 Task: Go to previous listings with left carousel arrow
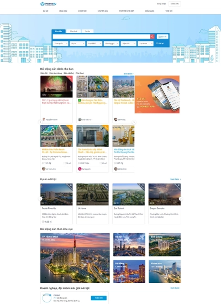point(40,122)
